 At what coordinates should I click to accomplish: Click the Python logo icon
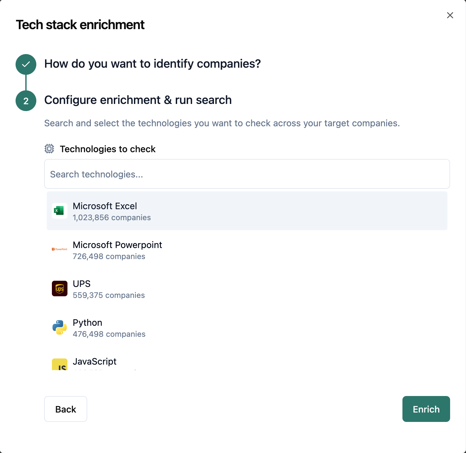(x=60, y=327)
